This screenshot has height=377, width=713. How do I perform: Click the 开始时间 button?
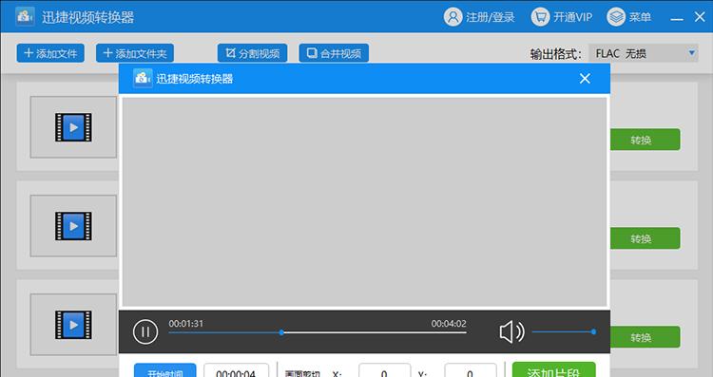[165, 370]
